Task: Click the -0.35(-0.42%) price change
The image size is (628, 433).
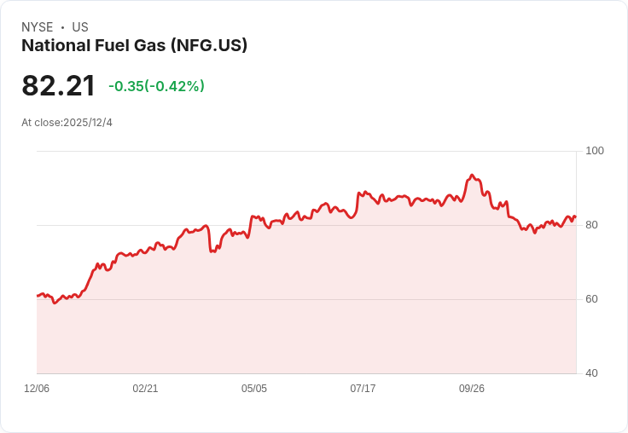Action: point(156,86)
